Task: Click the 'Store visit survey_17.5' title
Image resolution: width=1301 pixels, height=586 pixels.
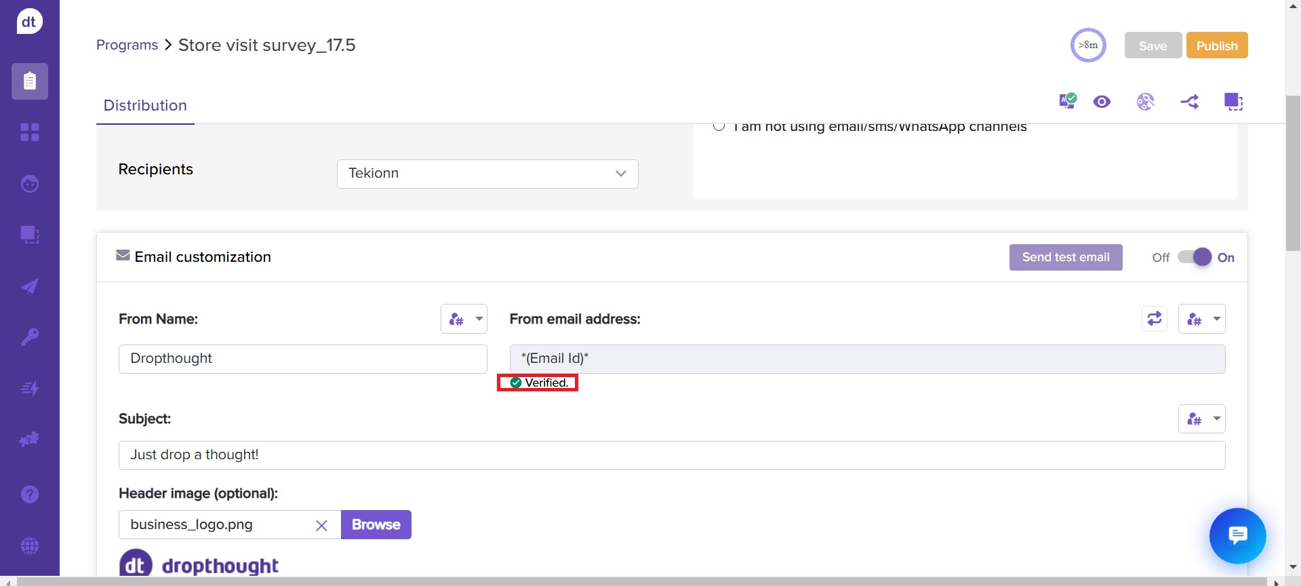Action: click(x=267, y=45)
